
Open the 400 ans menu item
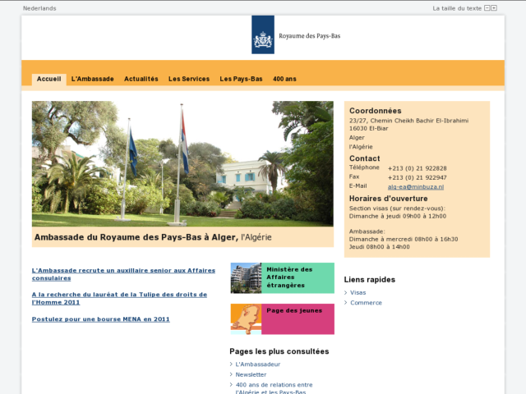point(284,79)
